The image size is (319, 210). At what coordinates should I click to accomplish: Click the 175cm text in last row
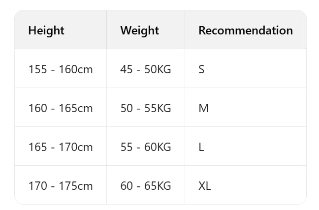[76, 186]
